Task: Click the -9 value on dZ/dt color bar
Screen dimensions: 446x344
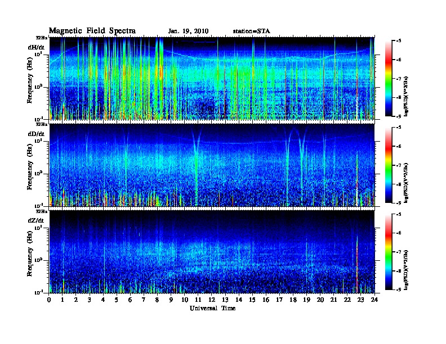Action: pyautogui.click(x=399, y=289)
